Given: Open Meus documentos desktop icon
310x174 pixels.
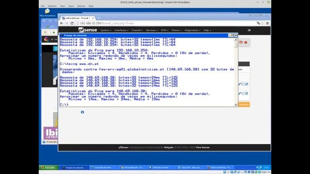Looking at the screenshot, I should [47, 13].
